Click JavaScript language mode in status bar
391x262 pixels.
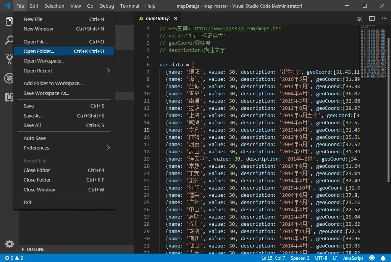pos(353,258)
